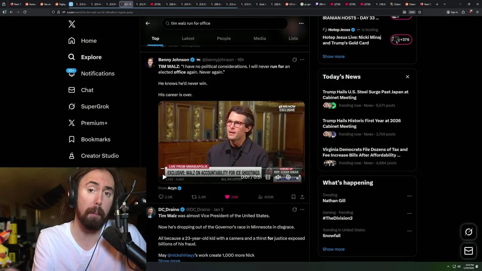The image size is (482, 271).
Task: Bookmark page with star icon
Action: click(419, 12)
